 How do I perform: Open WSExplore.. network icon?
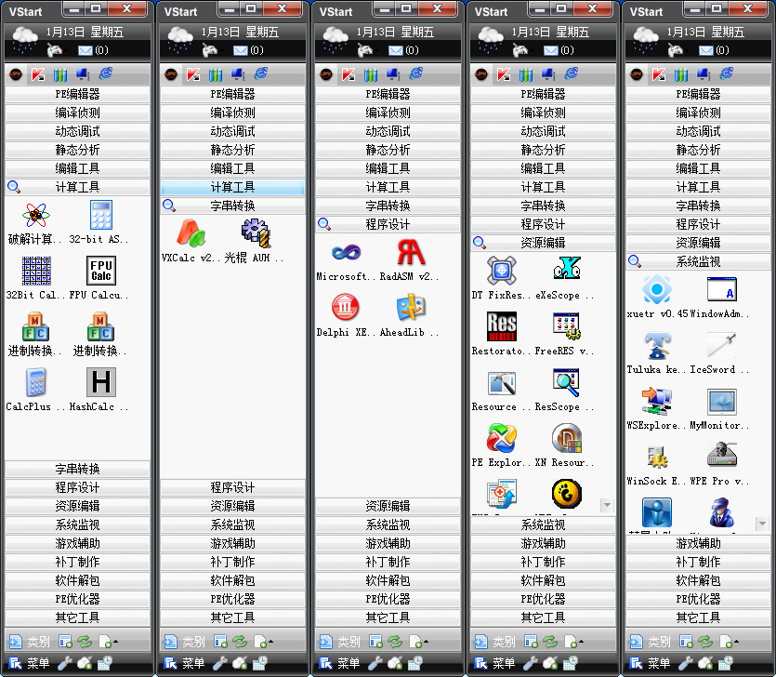coord(657,401)
